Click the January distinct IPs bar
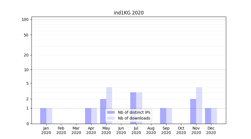 click(x=43, y=116)
